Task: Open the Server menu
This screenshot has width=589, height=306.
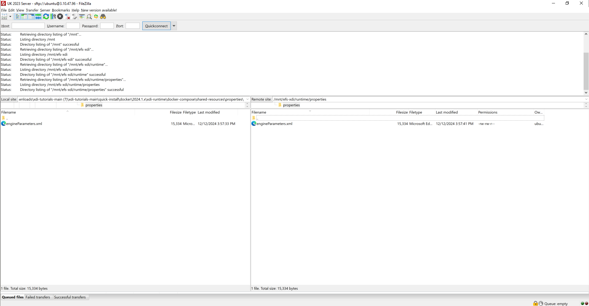Action: 45,10
